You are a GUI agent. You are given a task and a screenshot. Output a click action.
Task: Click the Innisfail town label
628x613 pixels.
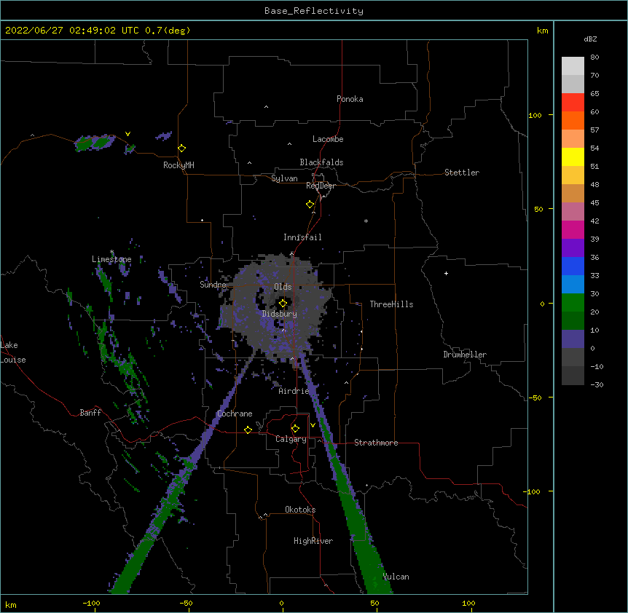pyautogui.click(x=302, y=237)
